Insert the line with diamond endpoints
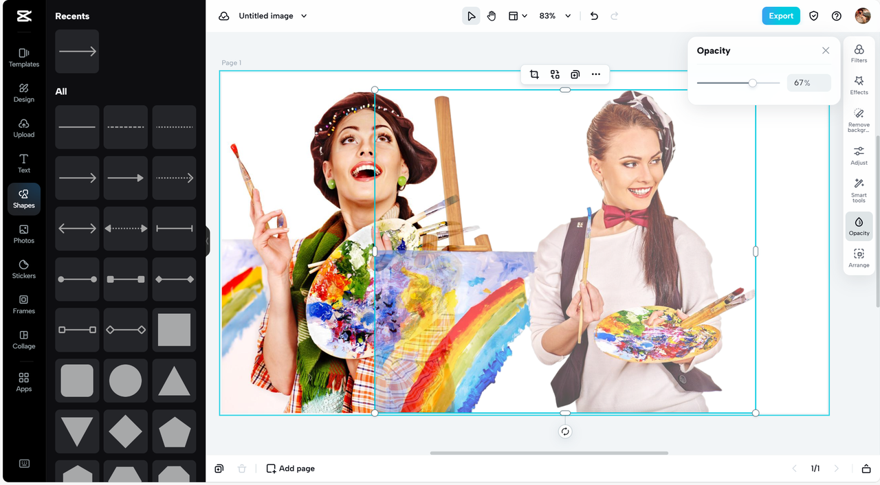 [174, 280]
